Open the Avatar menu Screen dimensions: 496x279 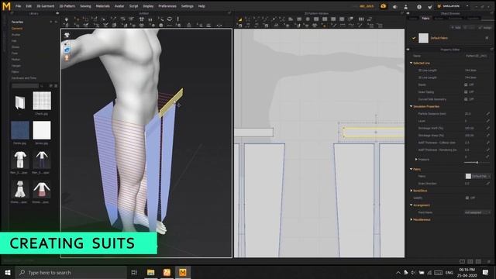pyautogui.click(x=119, y=6)
